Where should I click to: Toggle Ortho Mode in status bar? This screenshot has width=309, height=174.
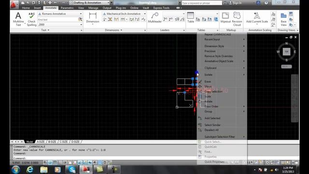(60, 162)
